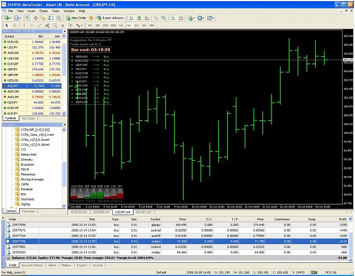This screenshot has height=276, width=355.
Task: Switch timeframe to M5
Action: [x=98, y=26]
